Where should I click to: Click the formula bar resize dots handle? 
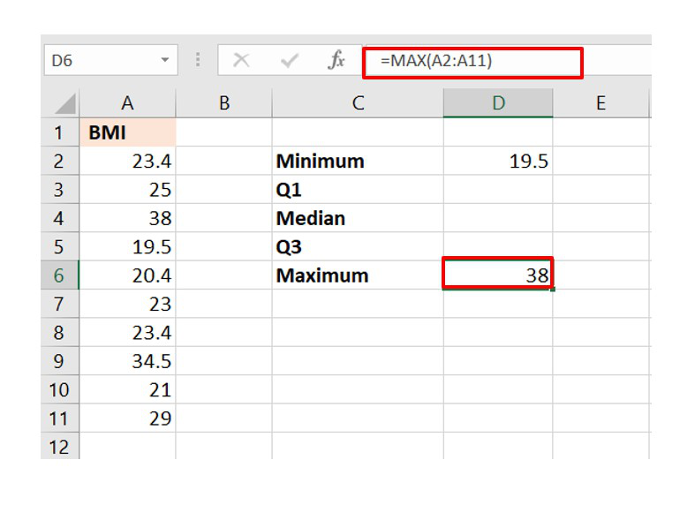coord(198,60)
